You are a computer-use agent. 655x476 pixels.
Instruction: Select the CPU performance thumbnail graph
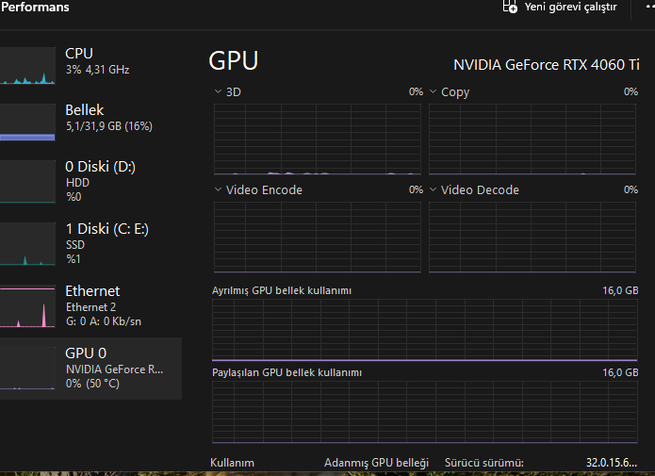pyautogui.click(x=27, y=66)
